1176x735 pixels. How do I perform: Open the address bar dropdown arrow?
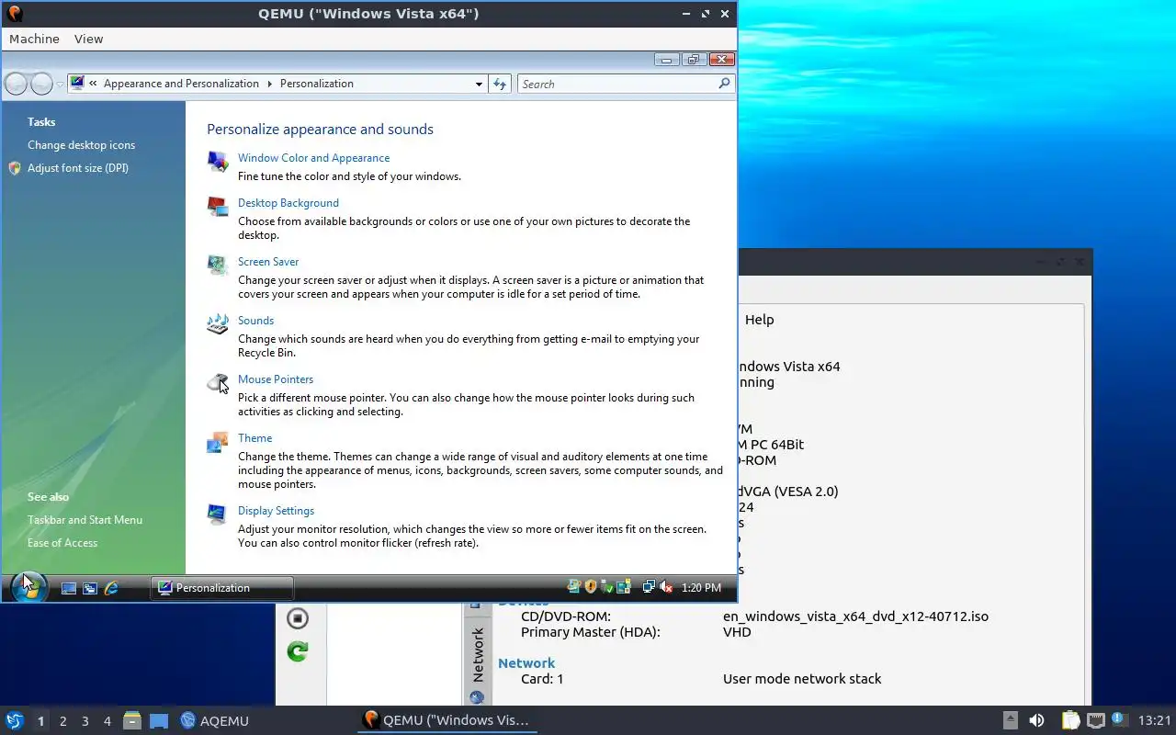479,84
